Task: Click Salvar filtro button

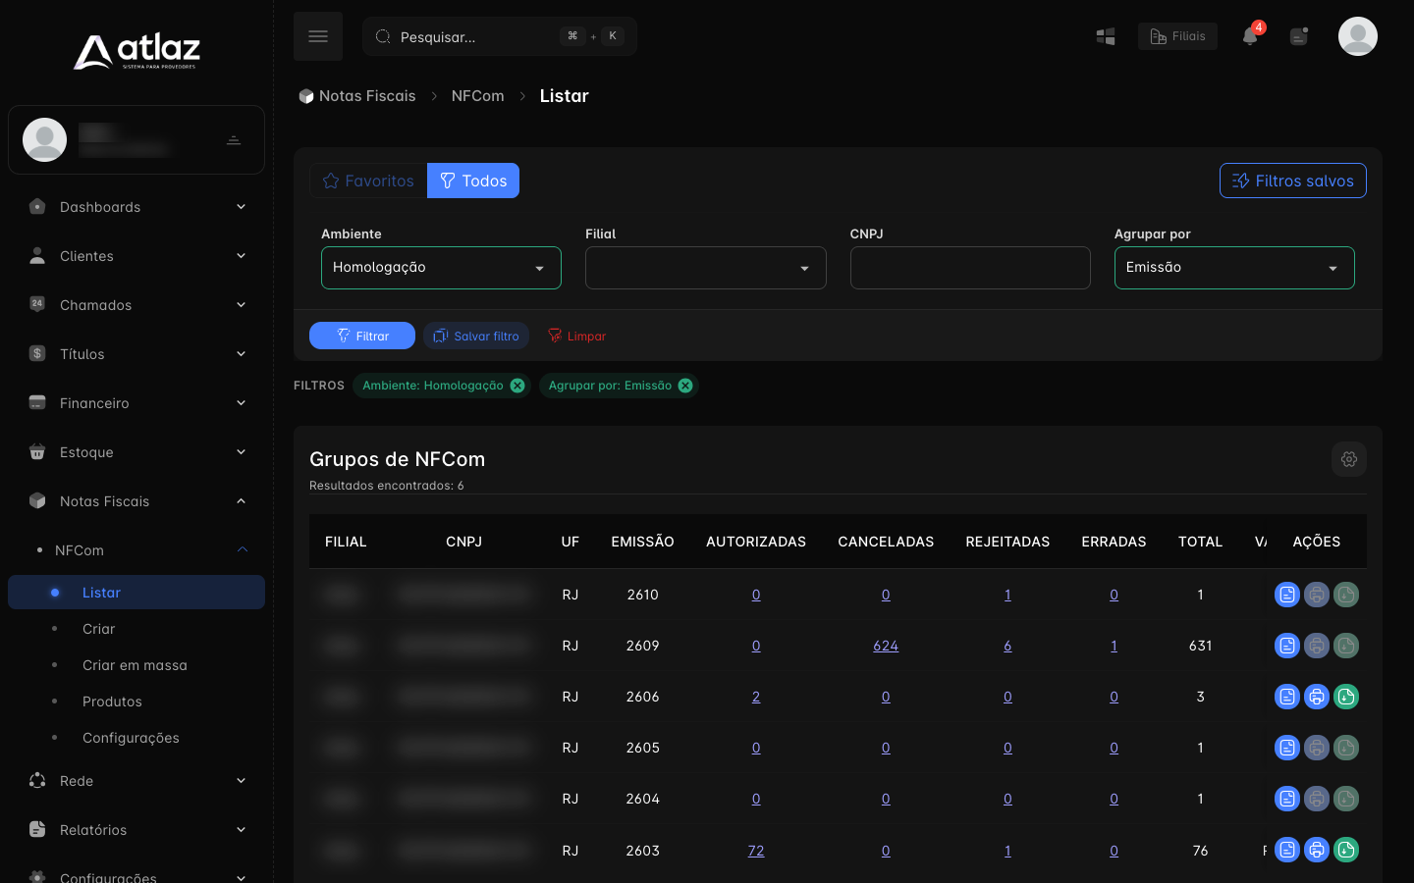Action: (x=476, y=336)
